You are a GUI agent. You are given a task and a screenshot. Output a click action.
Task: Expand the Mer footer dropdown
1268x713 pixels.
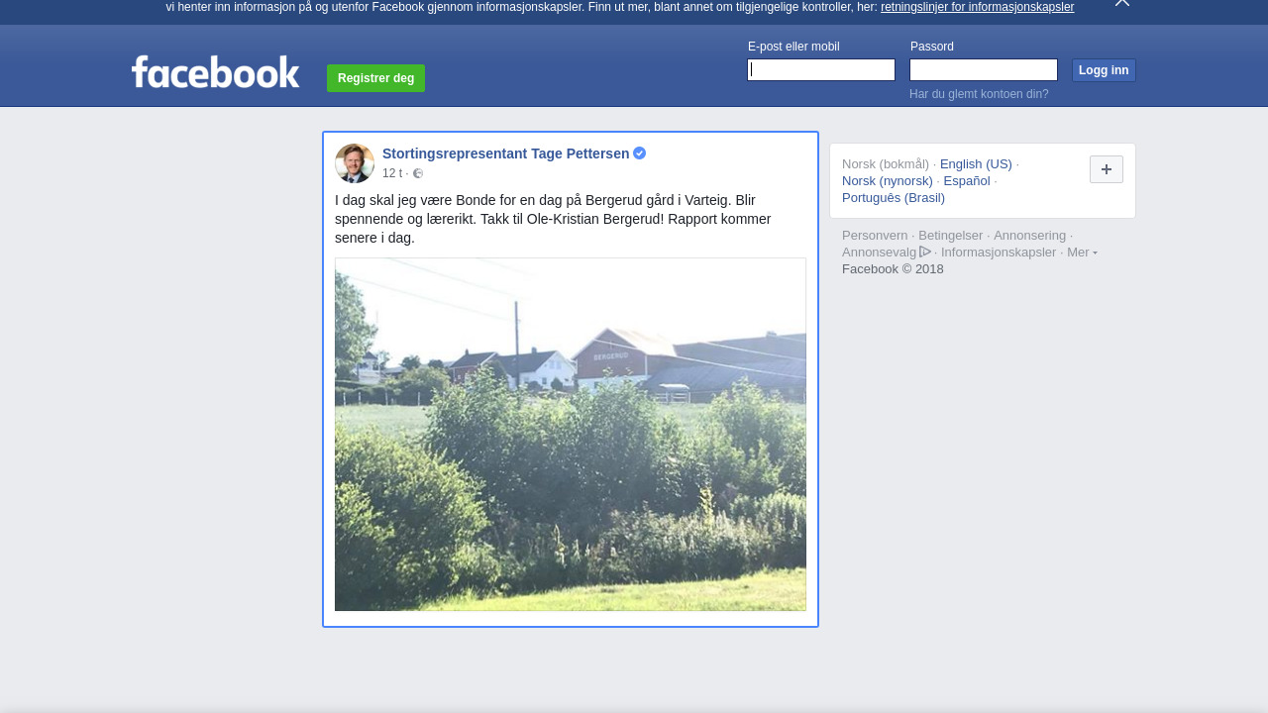(1082, 253)
